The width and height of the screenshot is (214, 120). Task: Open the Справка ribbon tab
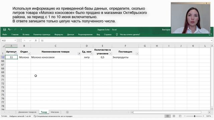tap(108, 35)
